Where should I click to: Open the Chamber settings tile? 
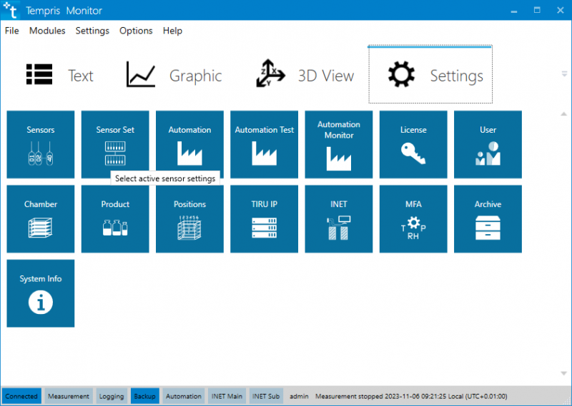[x=41, y=219]
